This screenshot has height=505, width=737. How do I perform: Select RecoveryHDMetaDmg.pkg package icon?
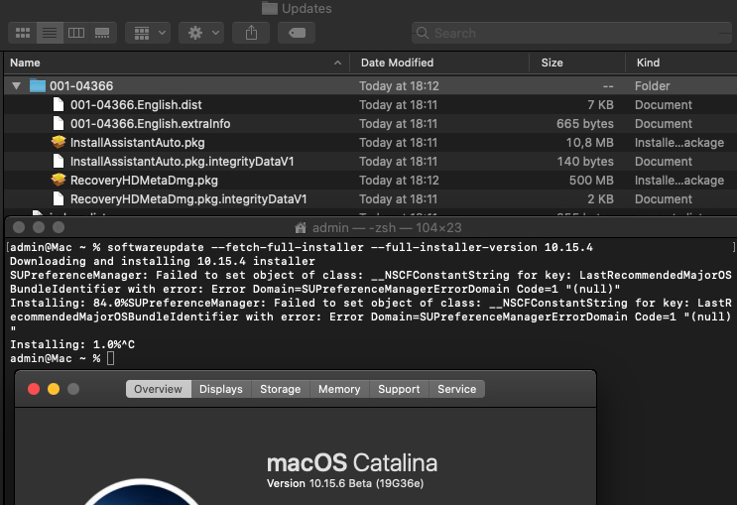[59, 180]
